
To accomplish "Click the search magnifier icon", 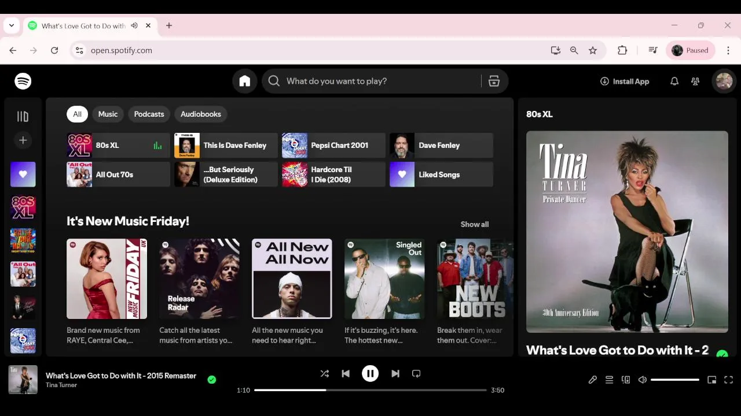I will (274, 81).
